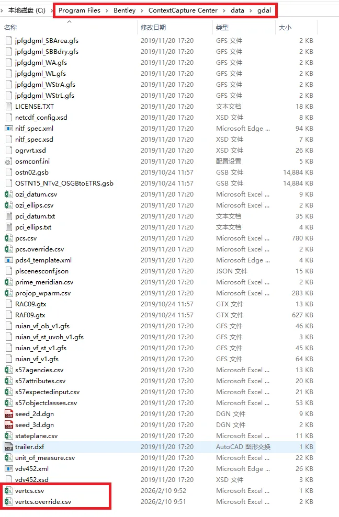Image resolution: width=339 pixels, height=517 pixels.
Task: Click the 627 KB size value
Action: [302, 315]
